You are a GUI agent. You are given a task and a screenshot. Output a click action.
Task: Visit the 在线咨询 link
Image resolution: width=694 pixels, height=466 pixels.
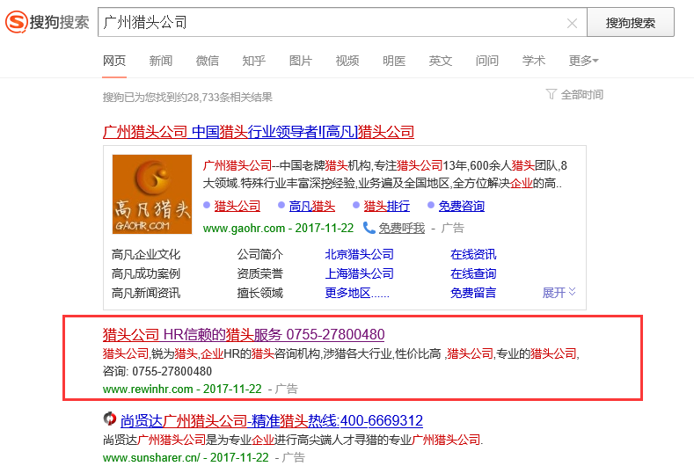pyautogui.click(x=473, y=254)
